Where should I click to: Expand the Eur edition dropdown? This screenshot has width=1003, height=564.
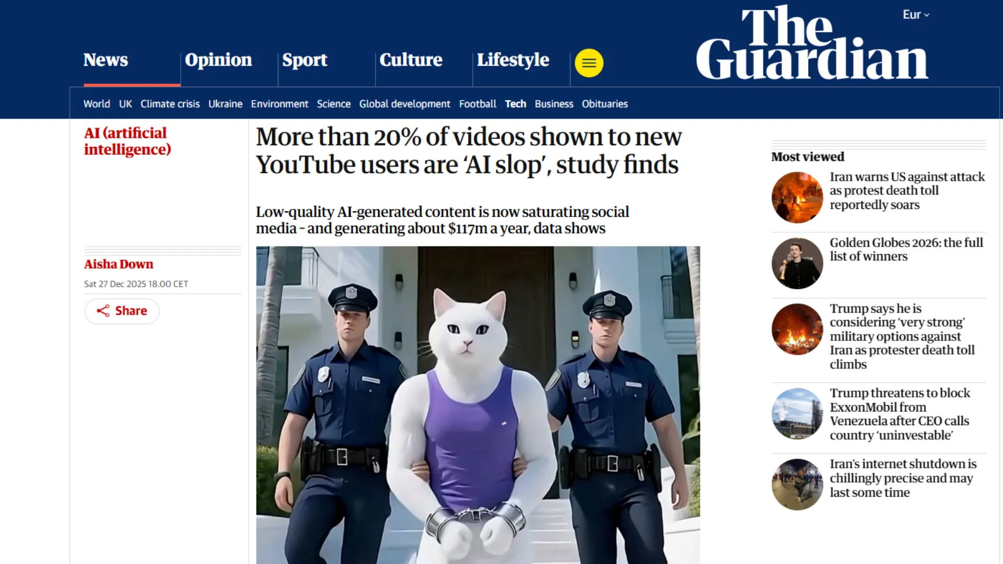click(x=916, y=15)
